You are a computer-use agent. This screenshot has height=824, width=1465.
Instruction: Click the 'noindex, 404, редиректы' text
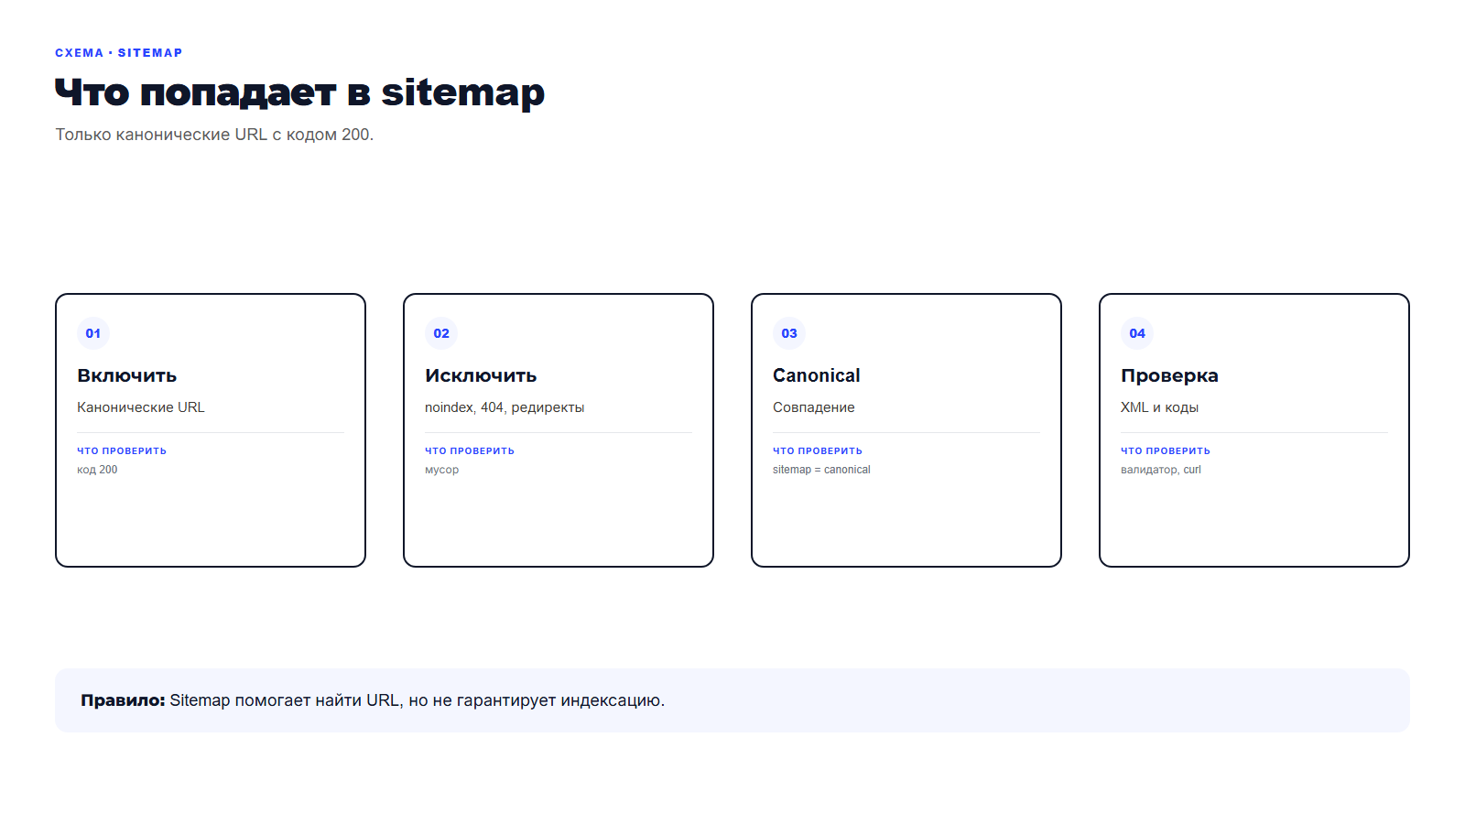pos(505,407)
